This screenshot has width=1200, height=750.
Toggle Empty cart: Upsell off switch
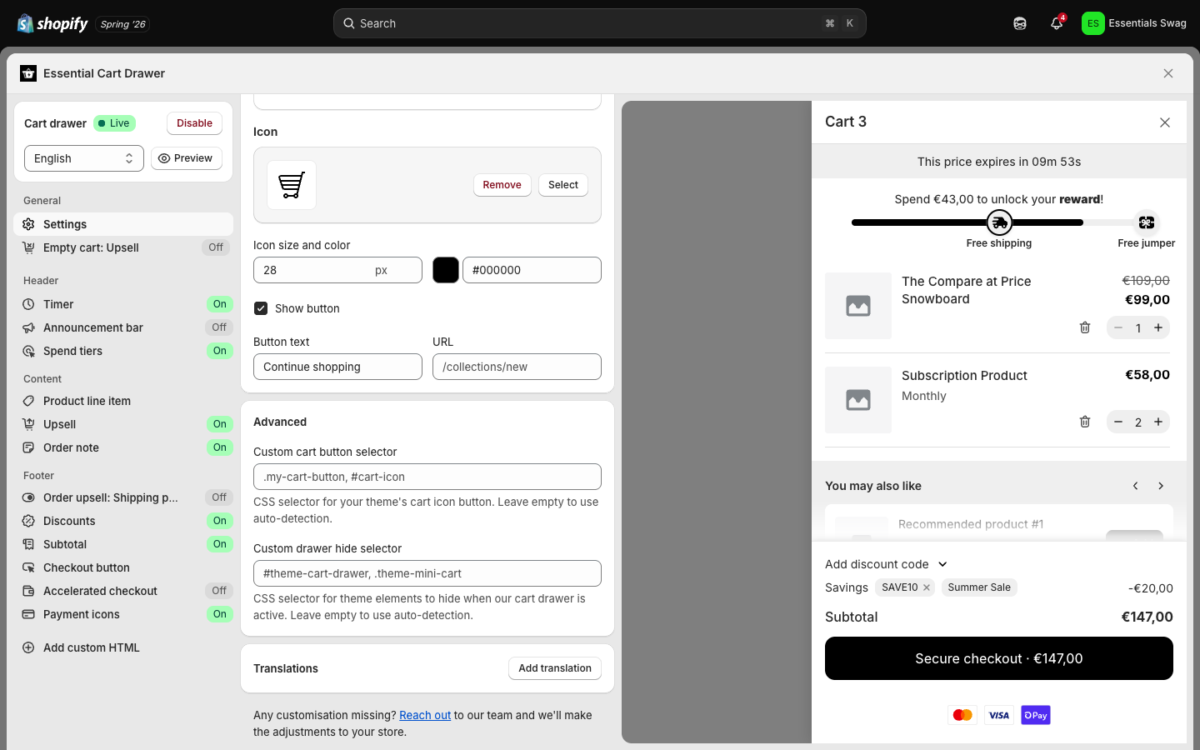tap(216, 247)
